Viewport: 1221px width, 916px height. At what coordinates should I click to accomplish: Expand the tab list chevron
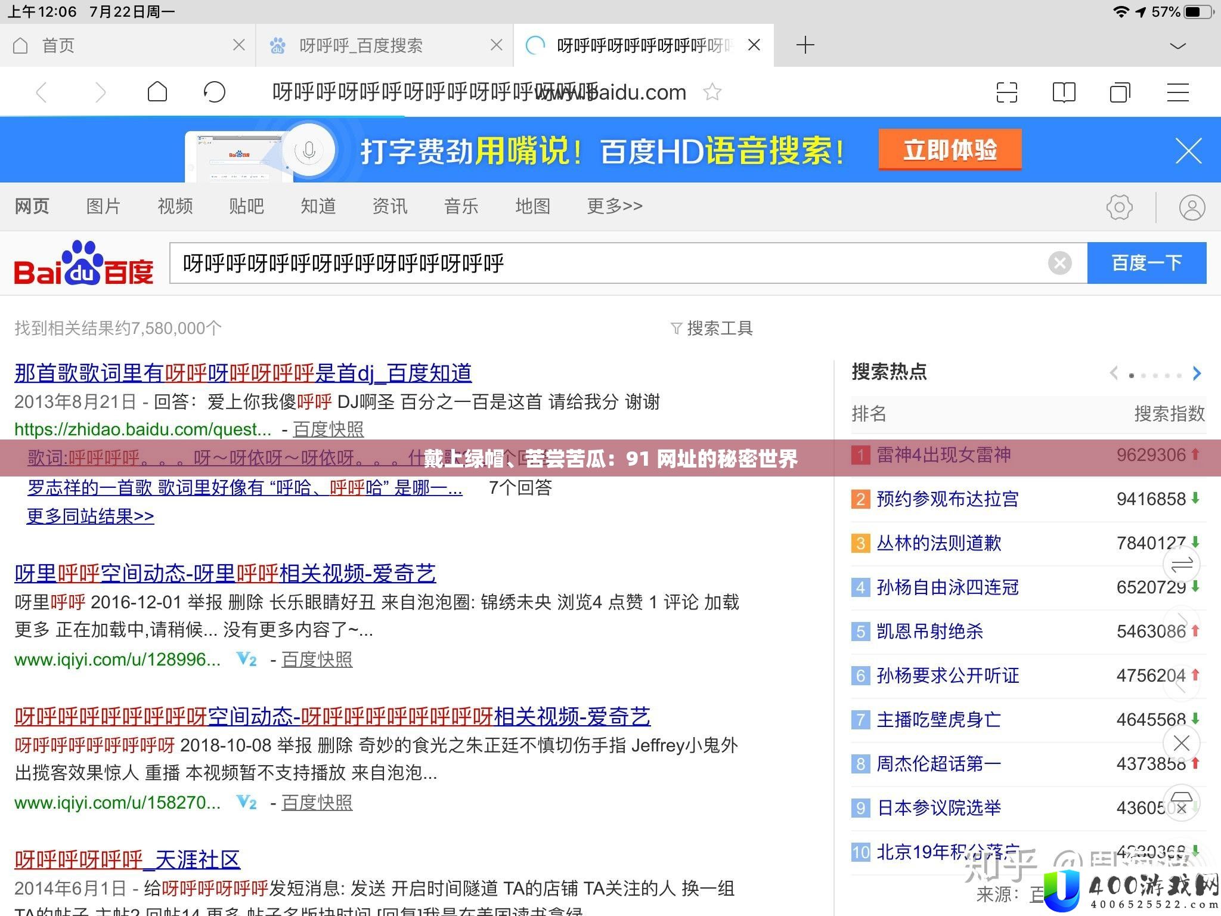coord(1178,46)
